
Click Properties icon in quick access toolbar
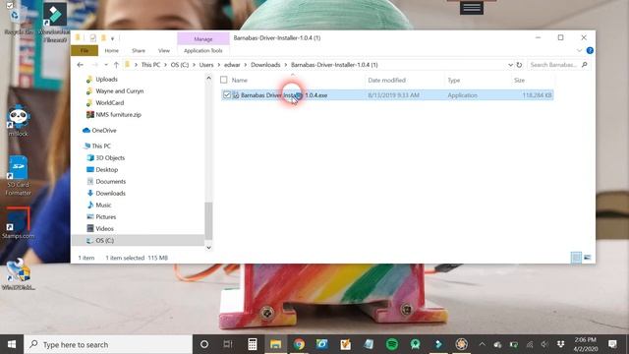(x=92, y=38)
